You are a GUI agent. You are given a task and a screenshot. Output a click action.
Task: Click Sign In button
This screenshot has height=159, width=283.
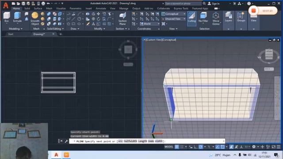(214, 4)
